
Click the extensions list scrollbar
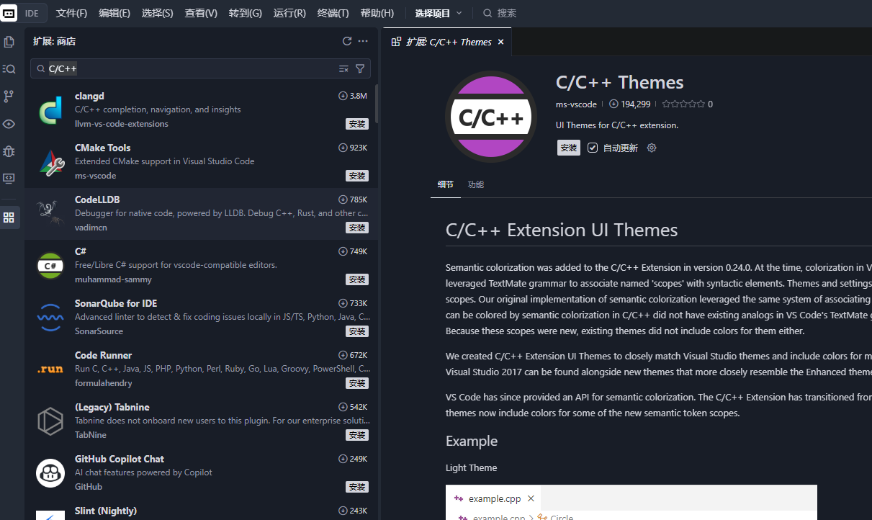pos(377,104)
